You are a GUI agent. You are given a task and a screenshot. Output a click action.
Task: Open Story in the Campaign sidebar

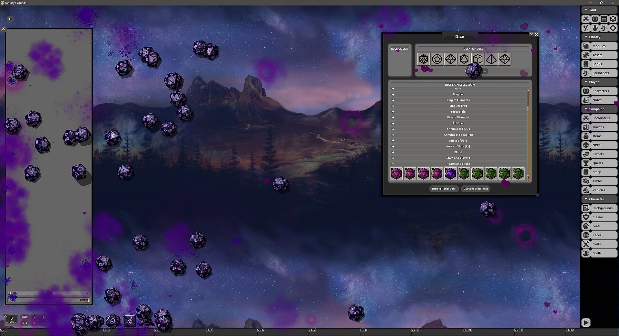click(599, 172)
